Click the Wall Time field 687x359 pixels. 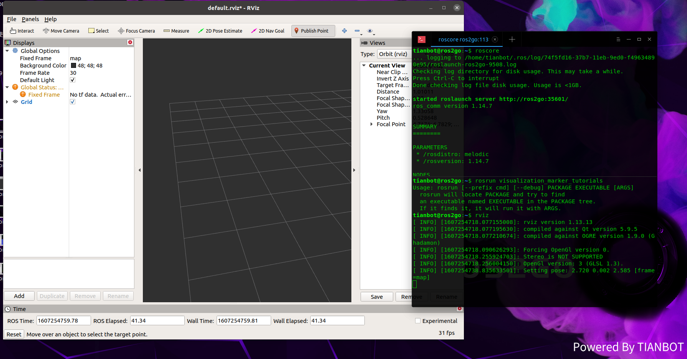pos(244,321)
